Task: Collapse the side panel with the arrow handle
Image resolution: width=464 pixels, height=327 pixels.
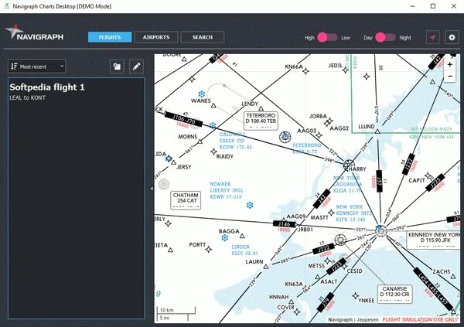Action: click(152, 189)
